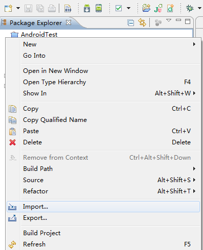The width and height of the screenshot is (203, 250).
Task: Click the Paste clipboard icon
Action: tap(12, 131)
